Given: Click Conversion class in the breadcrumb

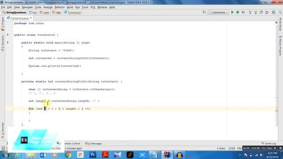Looking at the screenshot, I should (x=73, y=12).
